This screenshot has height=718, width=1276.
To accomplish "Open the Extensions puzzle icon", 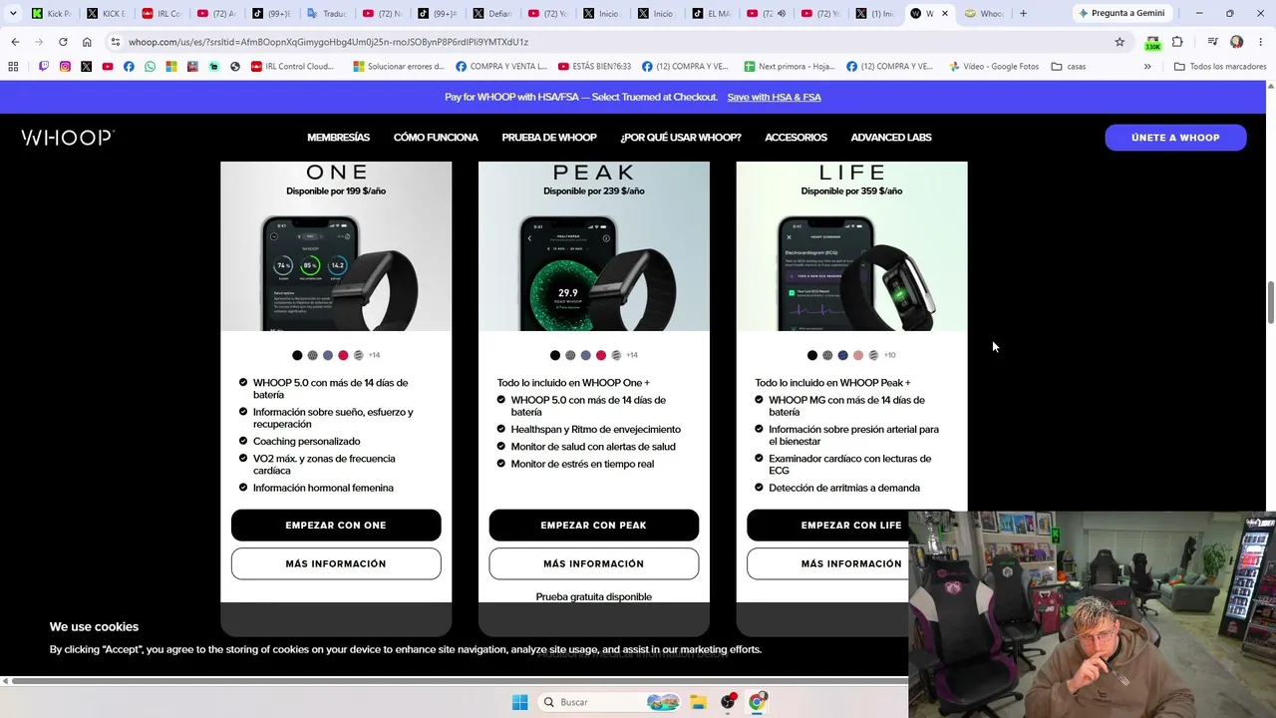I will (1177, 42).
